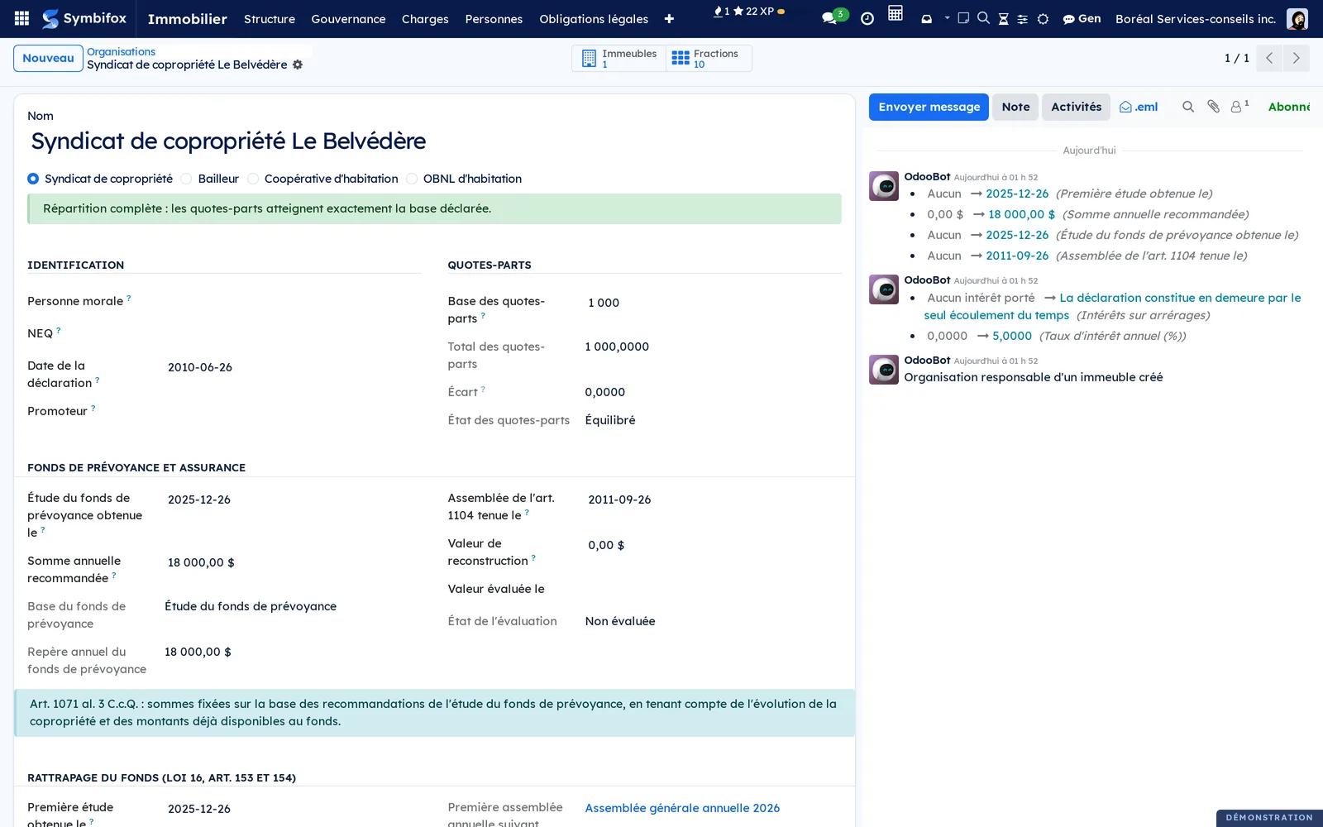Screen dimensions: 1323x827
Task: Click the NEQ input field
Action: 293,335
